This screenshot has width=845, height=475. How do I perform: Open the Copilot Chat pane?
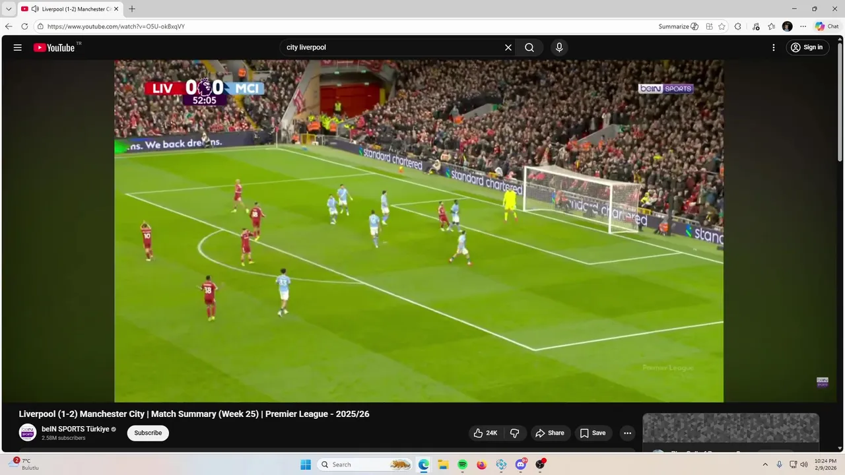(827, 26)
